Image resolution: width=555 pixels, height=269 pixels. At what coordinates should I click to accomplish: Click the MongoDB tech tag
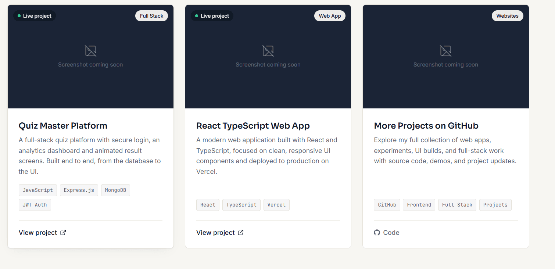115,190
